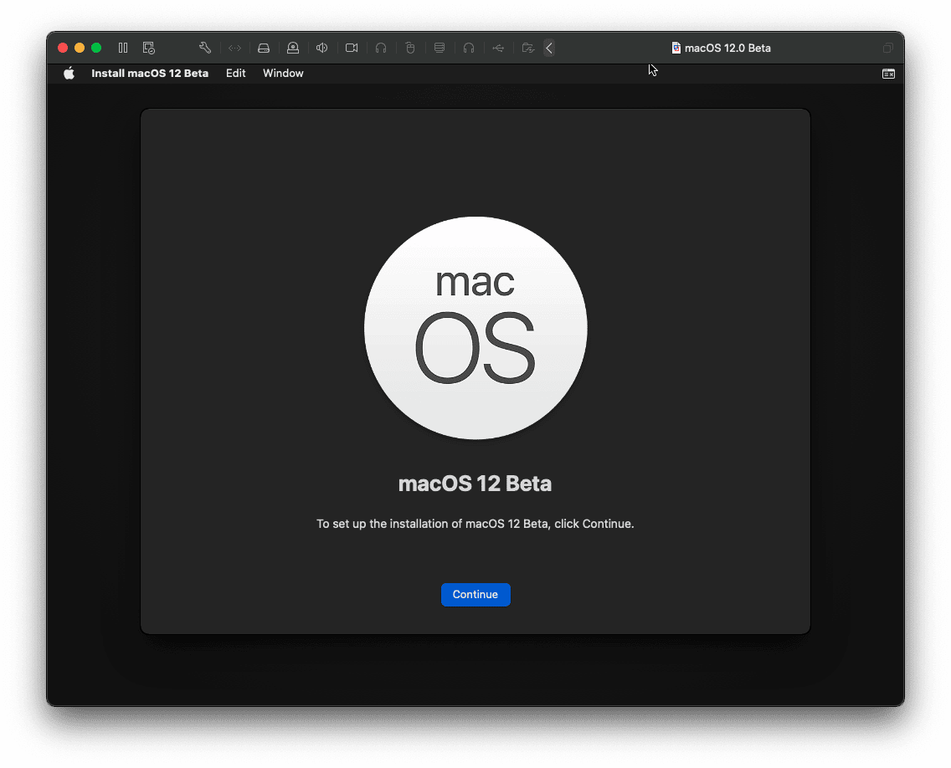The height and width of the screenshot is (768, 951).
Task: Click the camera device icon
Action: point(352,48)
